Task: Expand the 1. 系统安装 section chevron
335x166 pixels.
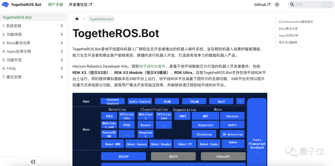Action: click(x=62, y=26)
